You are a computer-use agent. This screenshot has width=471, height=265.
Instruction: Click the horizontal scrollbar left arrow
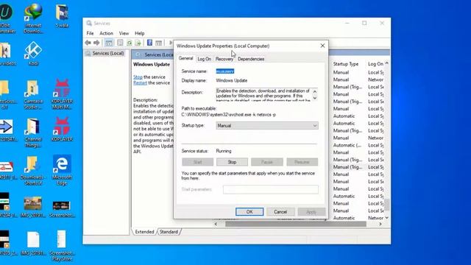click(216, 224)
